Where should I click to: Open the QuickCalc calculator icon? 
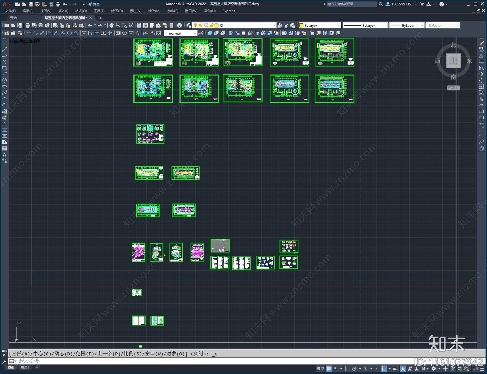(171, 25)
